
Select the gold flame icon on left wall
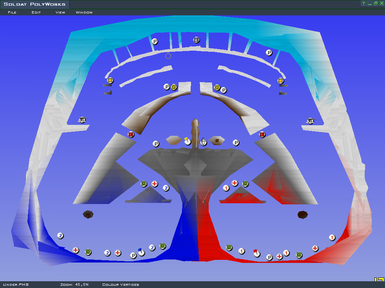point(110,80)
